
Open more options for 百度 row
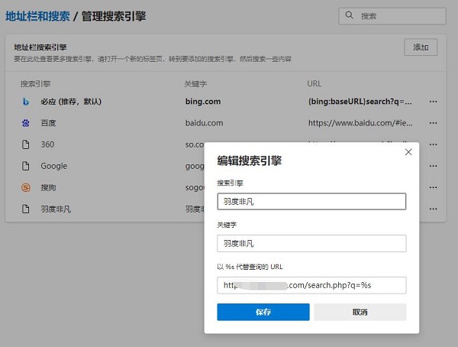click(433, 123)
